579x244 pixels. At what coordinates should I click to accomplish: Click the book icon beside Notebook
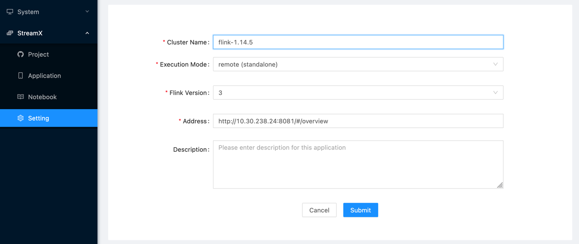[20, 97]
